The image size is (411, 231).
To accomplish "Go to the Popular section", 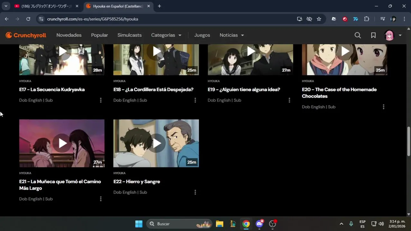I will tap(99, 35).
